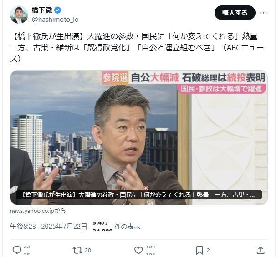Click the like count beside heart
The width and height of the screenshot is (276, 257).
pos(151,250)
